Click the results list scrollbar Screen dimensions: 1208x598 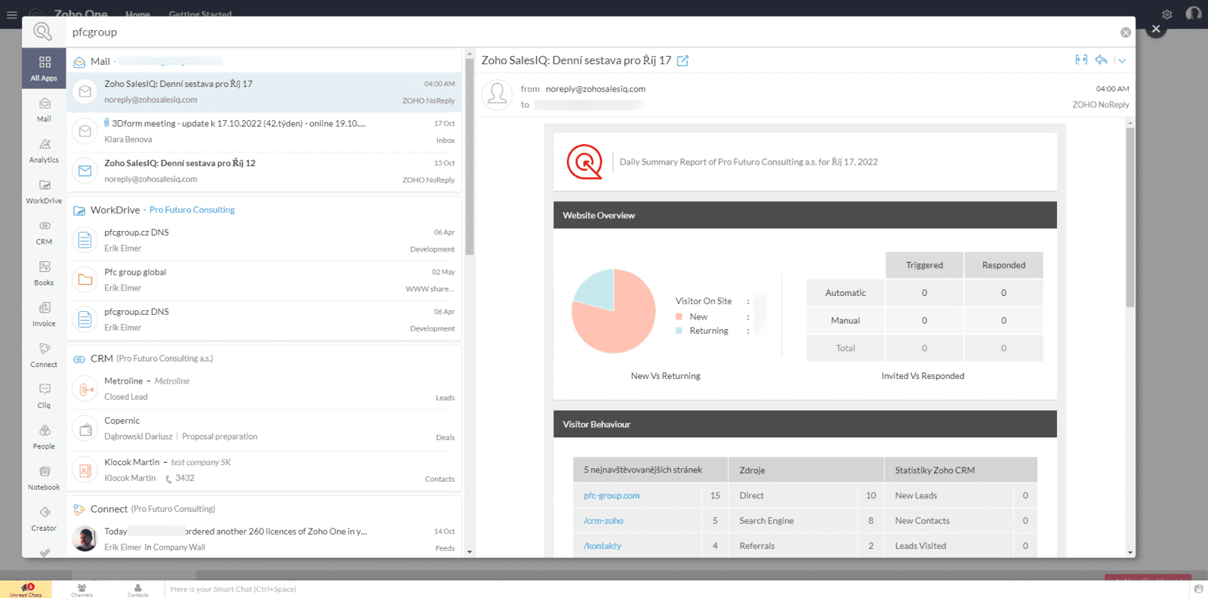[x=470, y=157]
